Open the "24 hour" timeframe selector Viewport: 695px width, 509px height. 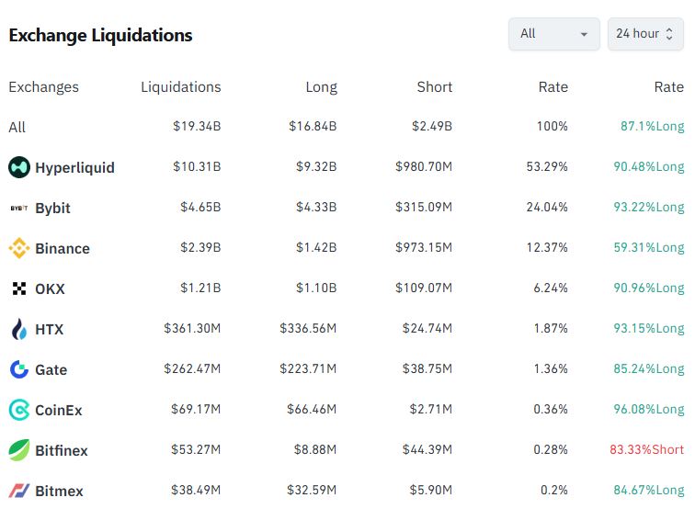(644, 34)
